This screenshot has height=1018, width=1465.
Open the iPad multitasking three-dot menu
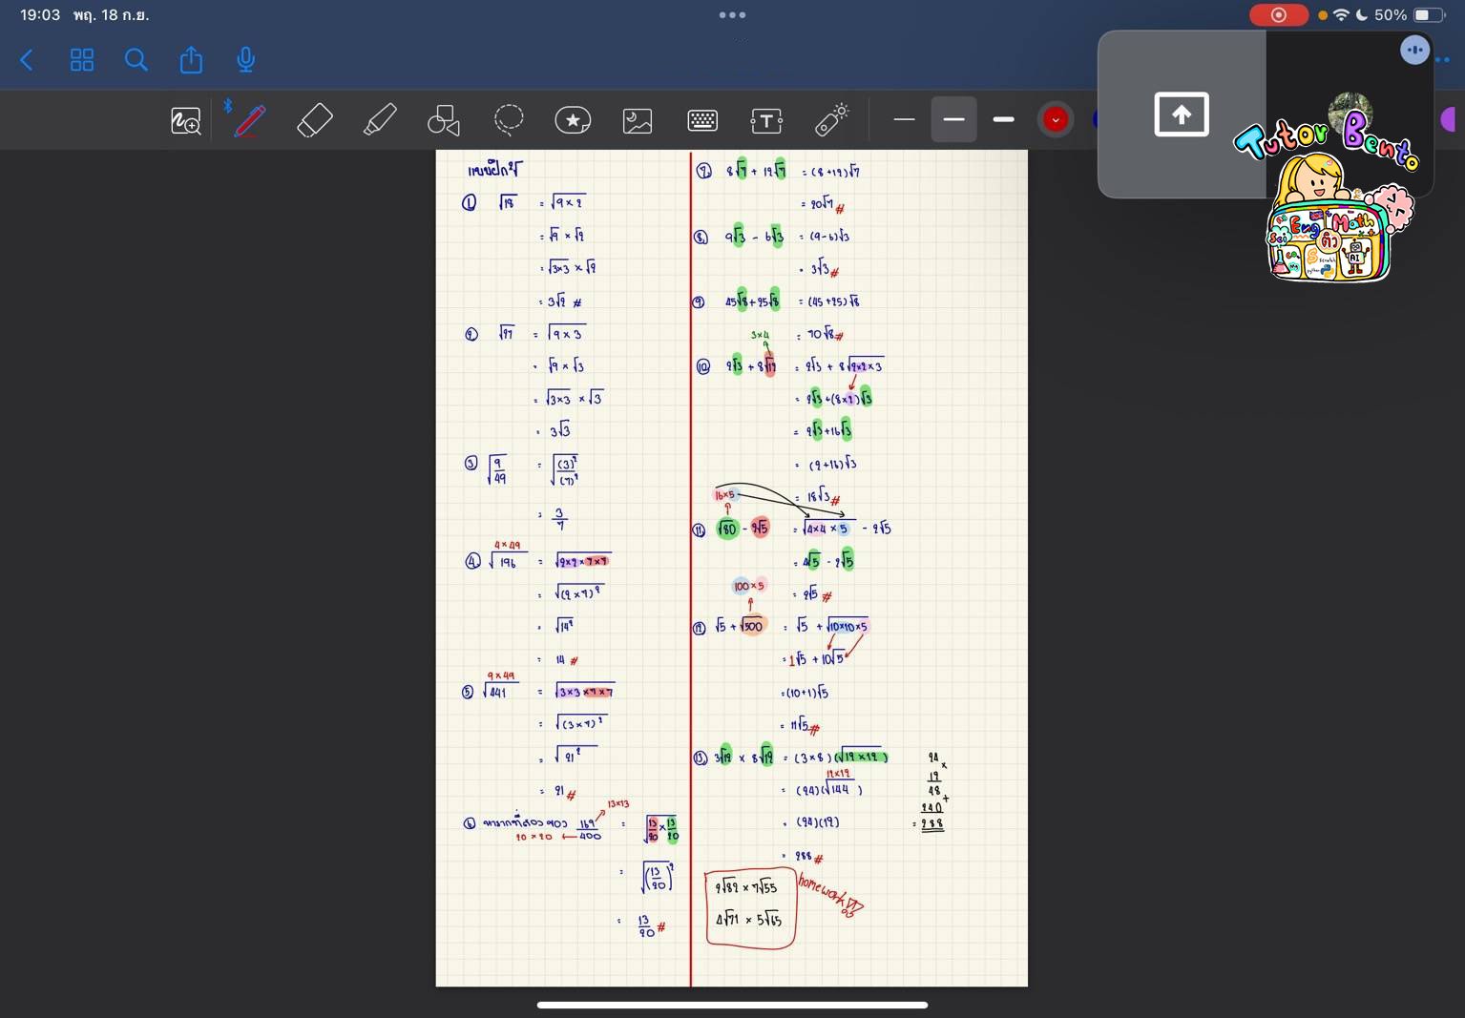click(732, 15)
